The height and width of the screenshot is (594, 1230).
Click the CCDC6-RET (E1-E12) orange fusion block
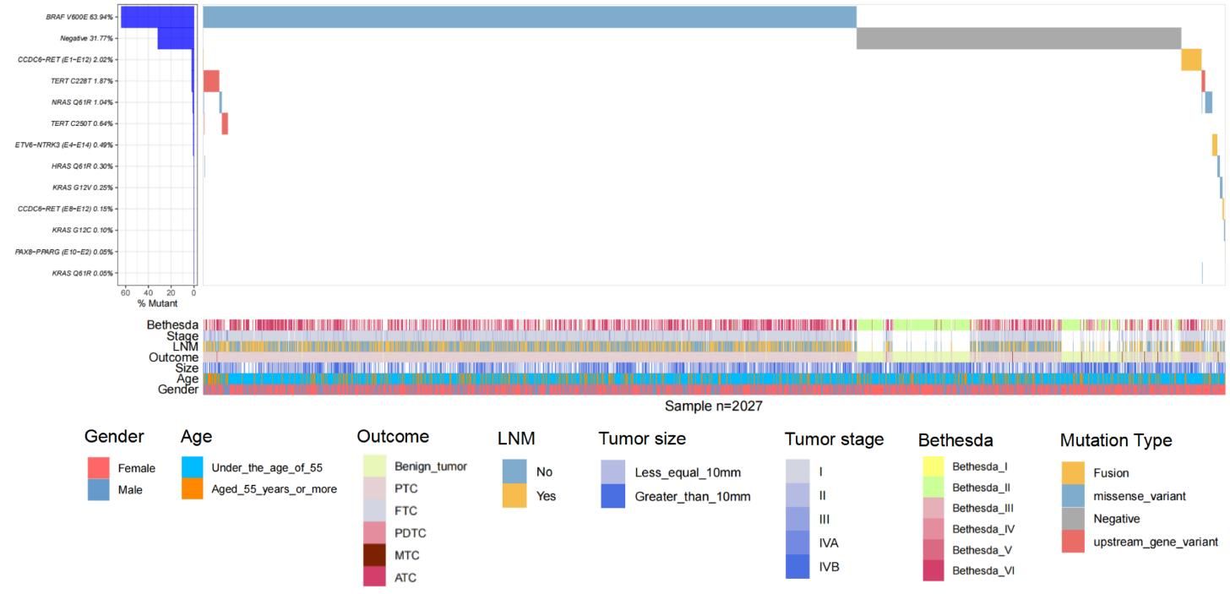1191,60
